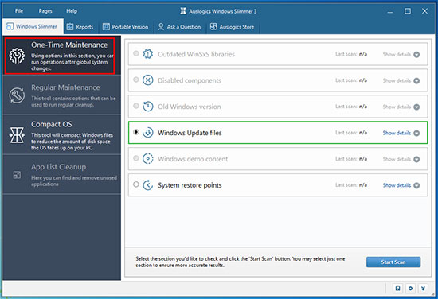This screenshot has height=299, width=438.
Task: Open the Pages menu
Action: coord(45,11)
